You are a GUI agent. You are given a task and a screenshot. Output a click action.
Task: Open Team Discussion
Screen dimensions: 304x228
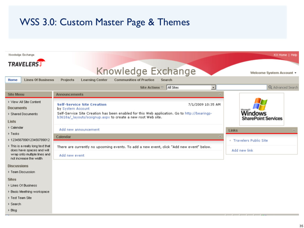point(23,172)
